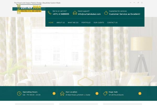Click the 'Operating Hours' heading
Image resolution: width=157 pixels, height=105 pixels.
[x=30, y=92]
